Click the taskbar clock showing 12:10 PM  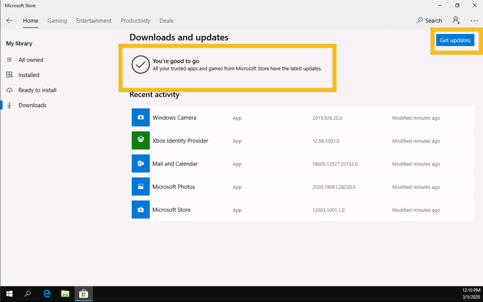[471, 290]
